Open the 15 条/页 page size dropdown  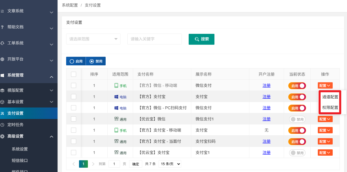(x=170, y=164)
